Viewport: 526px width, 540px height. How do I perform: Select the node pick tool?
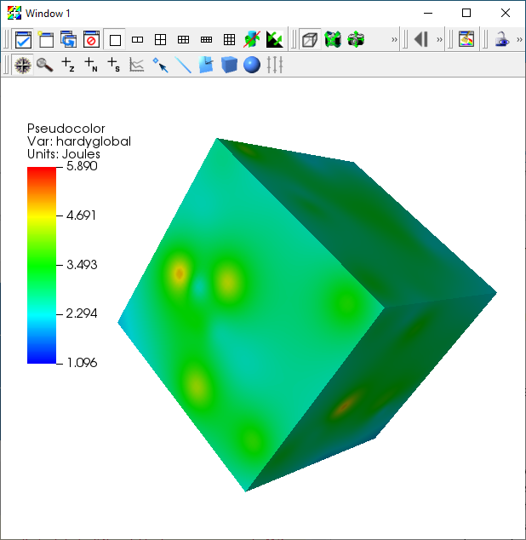[91, 65]
